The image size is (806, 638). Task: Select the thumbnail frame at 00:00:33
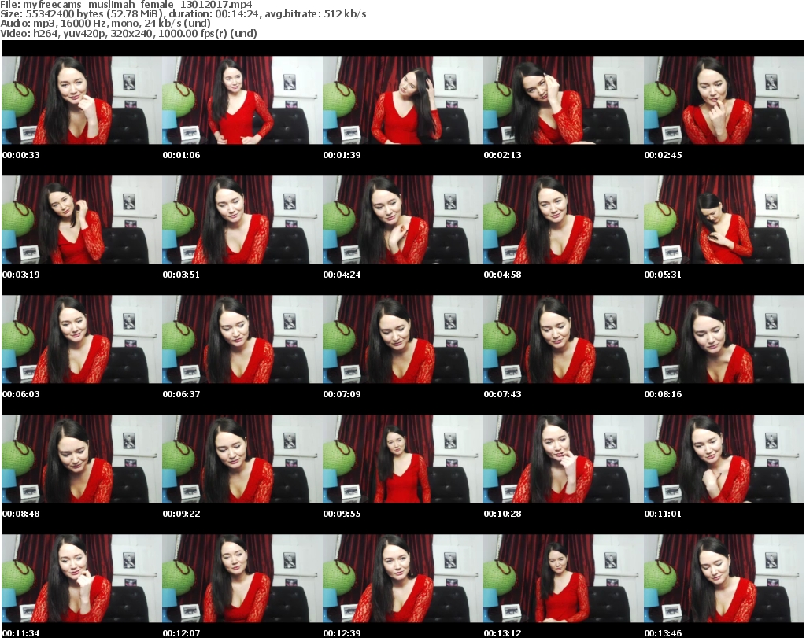click(x=82, y=100)
